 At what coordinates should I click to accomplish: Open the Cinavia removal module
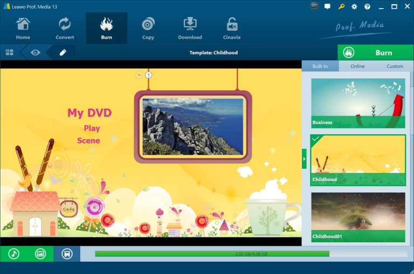tap(232, 28)
